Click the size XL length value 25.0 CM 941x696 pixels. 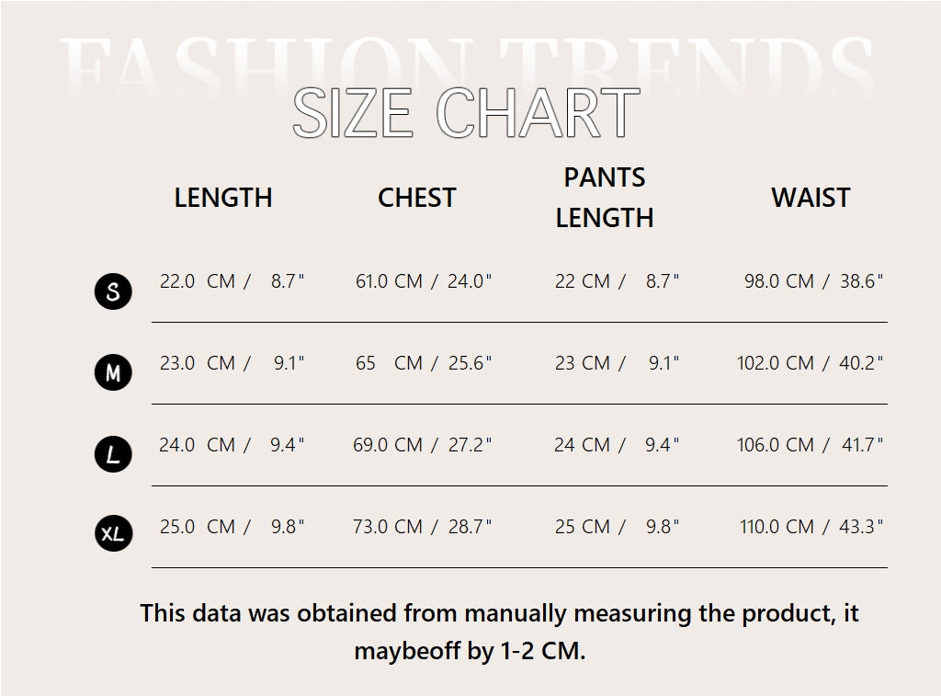point(198,527)
